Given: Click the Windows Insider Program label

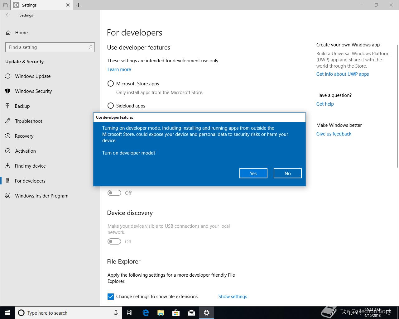Looking at the screenshot, I should tap(42, 196).
